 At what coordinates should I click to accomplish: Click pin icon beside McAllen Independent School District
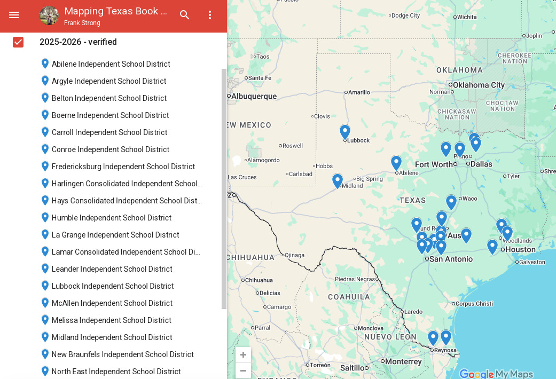coord(45,303)
